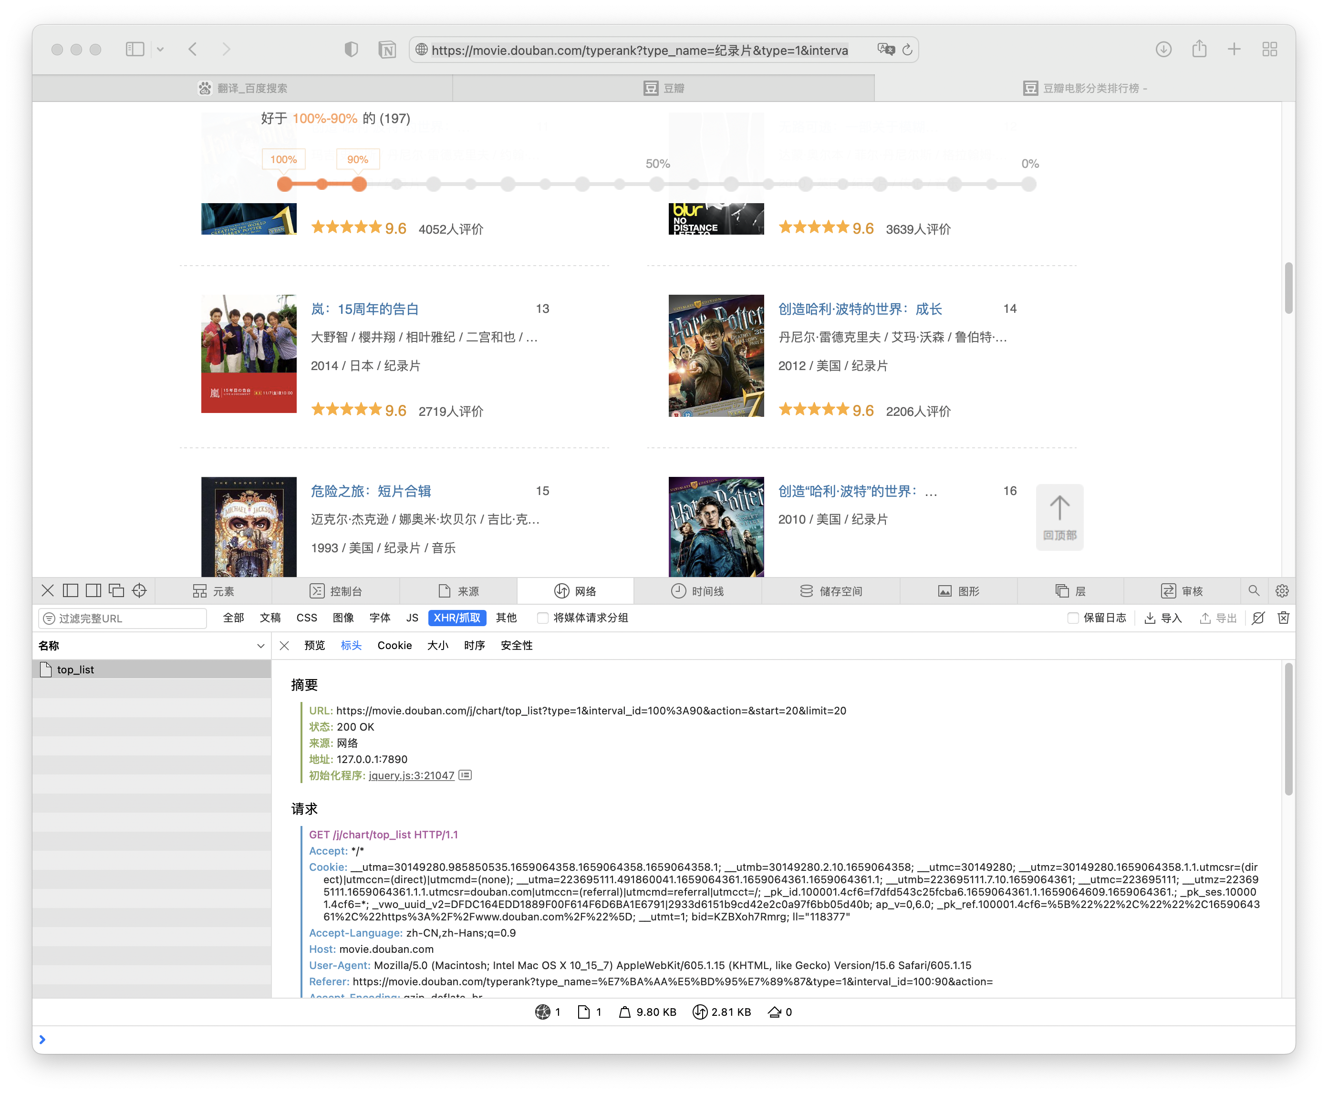Filter network by 文稿

coord(270,618)
